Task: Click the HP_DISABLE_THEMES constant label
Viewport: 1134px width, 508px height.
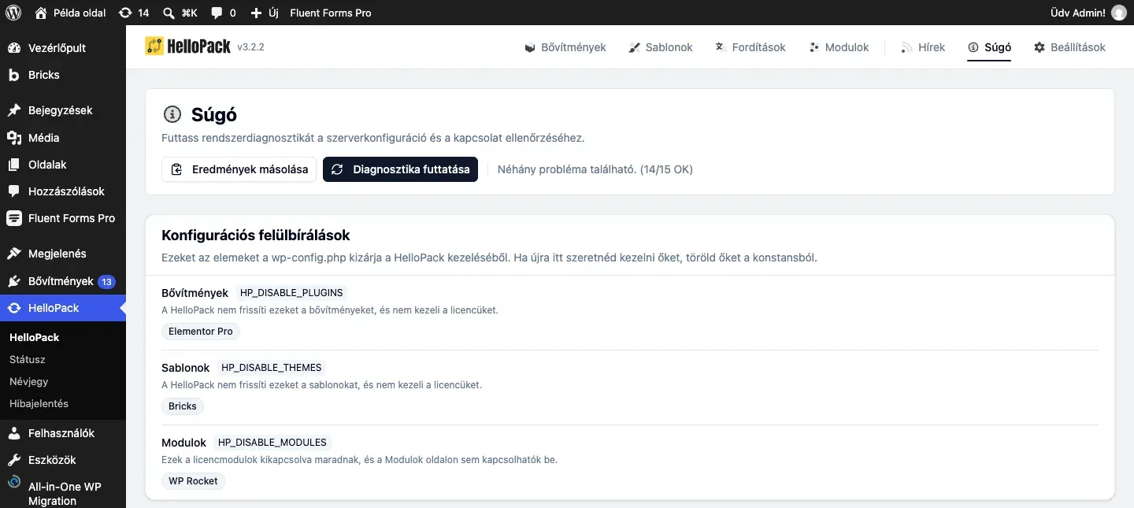Action: [x=272, y=368]
